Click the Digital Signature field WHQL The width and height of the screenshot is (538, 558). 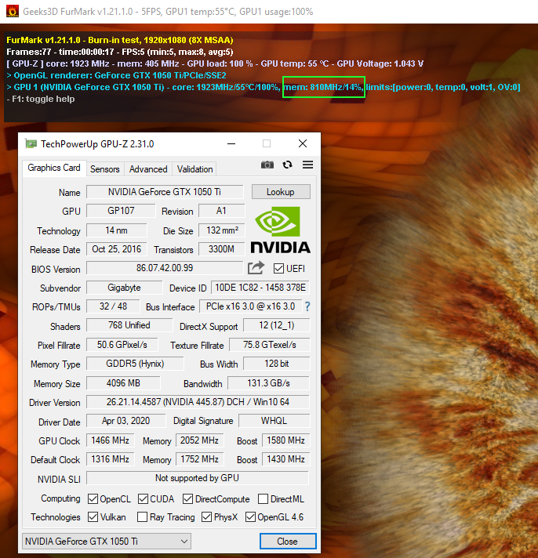274,421
